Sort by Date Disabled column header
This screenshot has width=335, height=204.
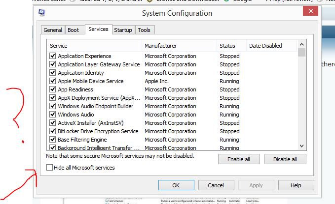271,46
